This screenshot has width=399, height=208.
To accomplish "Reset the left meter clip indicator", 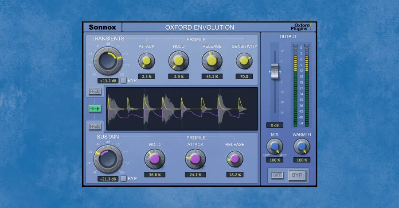I will [x=295, y=46].
